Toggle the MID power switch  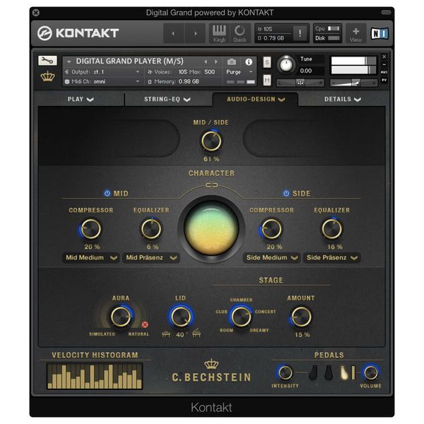click(107, 193)
